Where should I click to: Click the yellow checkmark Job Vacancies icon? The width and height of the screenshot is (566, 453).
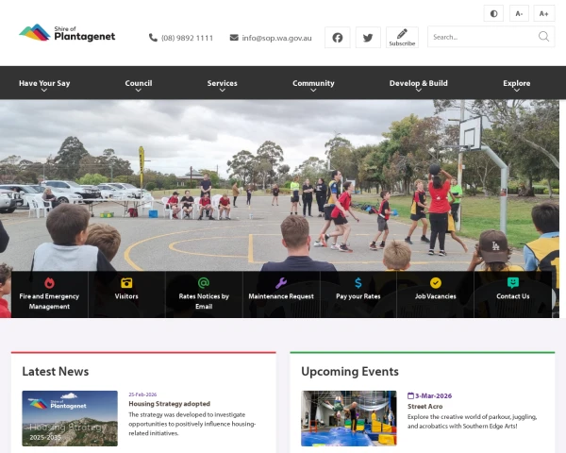point(435,283)
